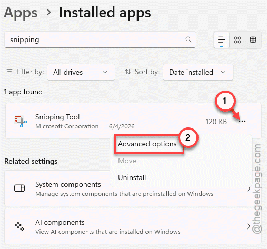Click the Snipping Tool app icon

pyautogui.click(x=21, y=121)
